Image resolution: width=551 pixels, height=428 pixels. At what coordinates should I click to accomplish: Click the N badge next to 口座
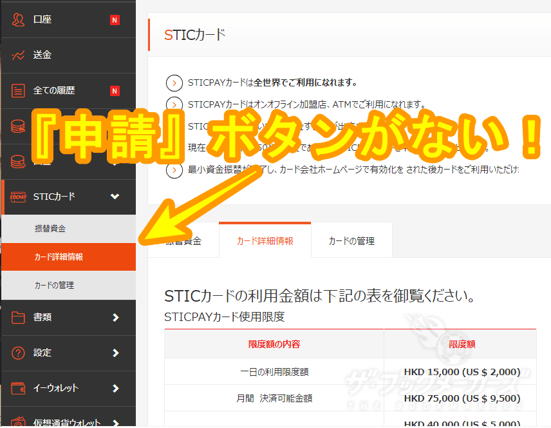point(115,20)
